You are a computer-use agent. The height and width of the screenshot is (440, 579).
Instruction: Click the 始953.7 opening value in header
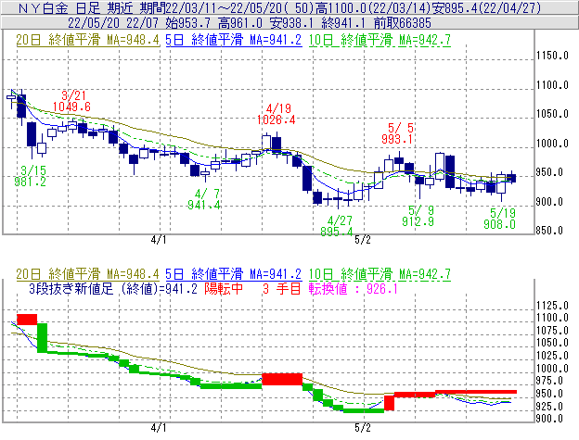(x=188, y=23)
